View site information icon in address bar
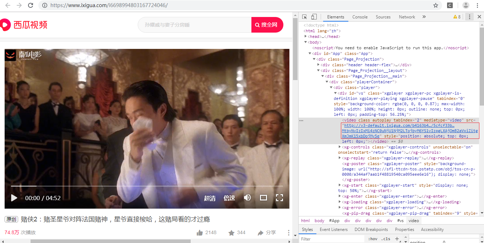This screenshot has width=484, height=243. (44, 5)
